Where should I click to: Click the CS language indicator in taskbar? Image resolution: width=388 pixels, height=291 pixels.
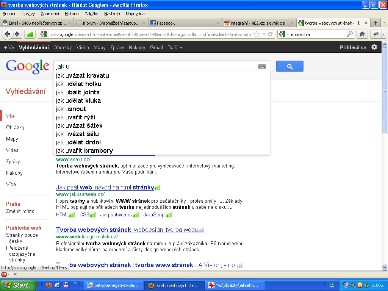332,285
